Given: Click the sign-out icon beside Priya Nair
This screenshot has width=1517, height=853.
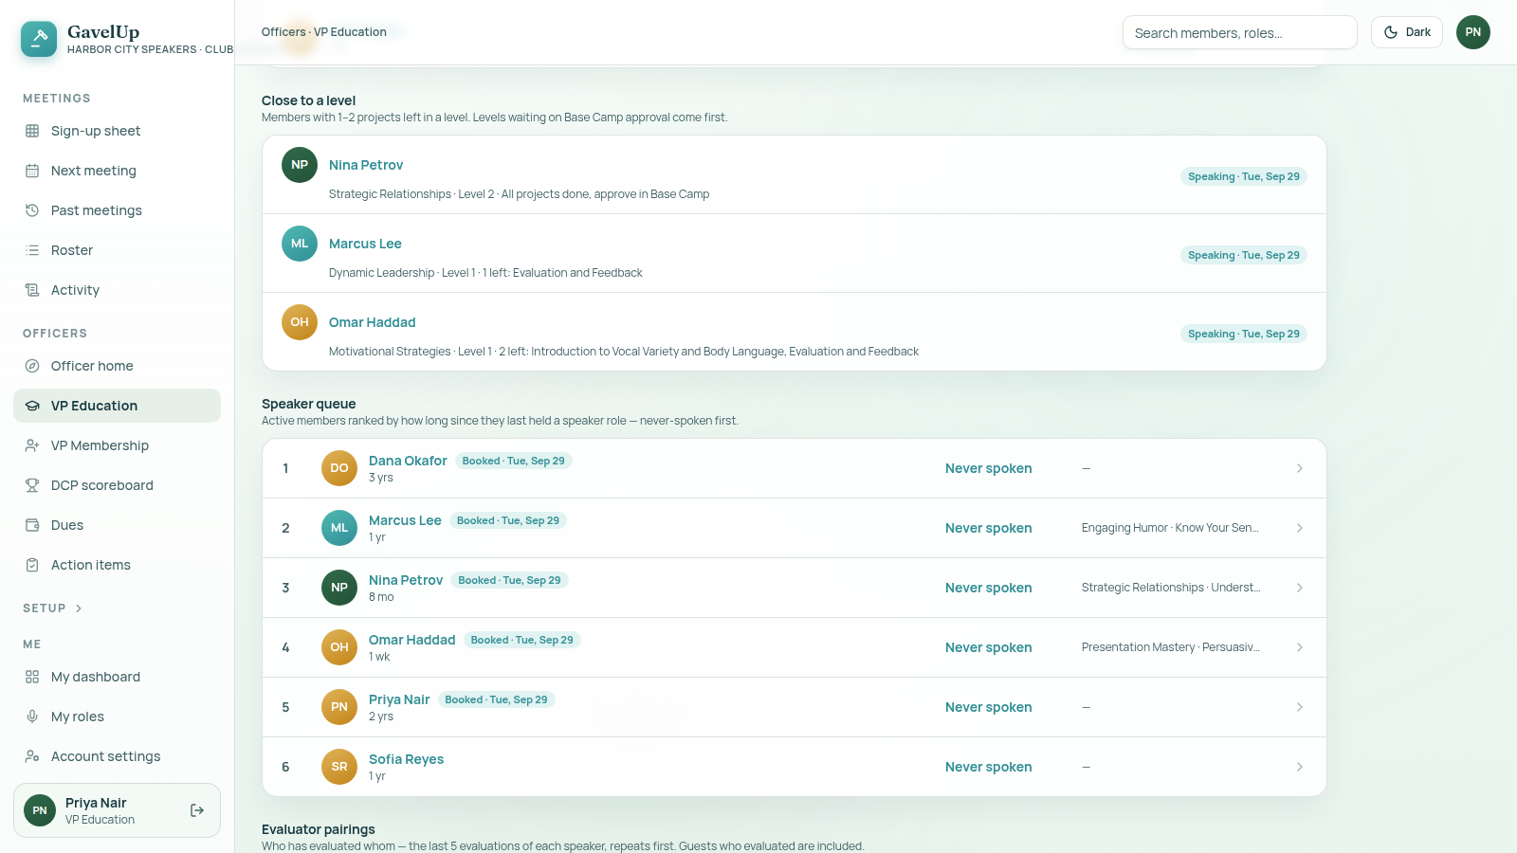Looking at the screenshot, I should [197, 810].
